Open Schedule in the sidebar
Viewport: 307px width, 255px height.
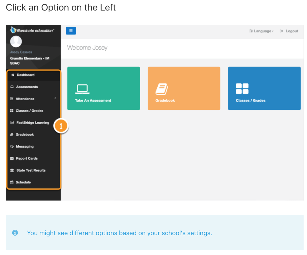tap(34, 182)
